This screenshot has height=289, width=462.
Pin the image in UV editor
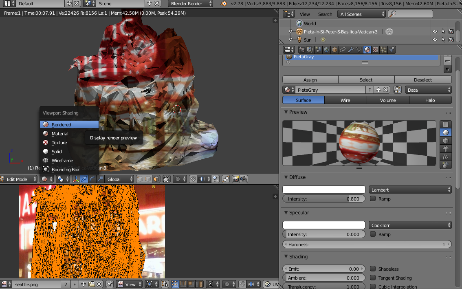pos(109,284)
